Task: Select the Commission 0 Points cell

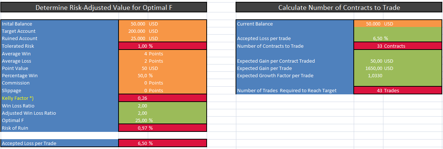Action: pos(162,83)
